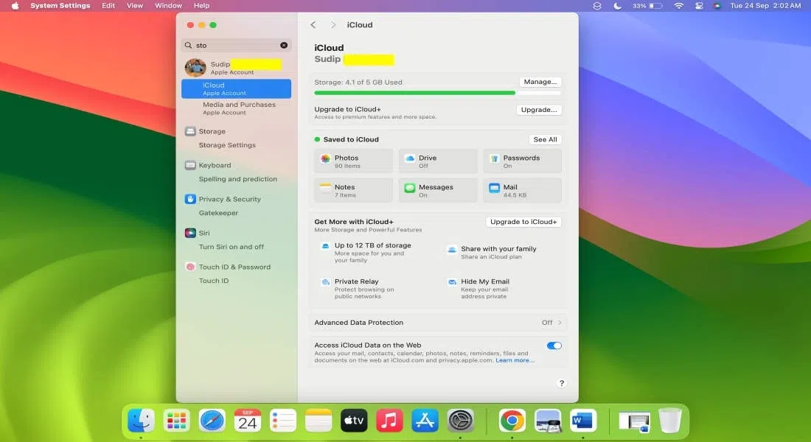Open Launchpad in the dock

point(176,421)
